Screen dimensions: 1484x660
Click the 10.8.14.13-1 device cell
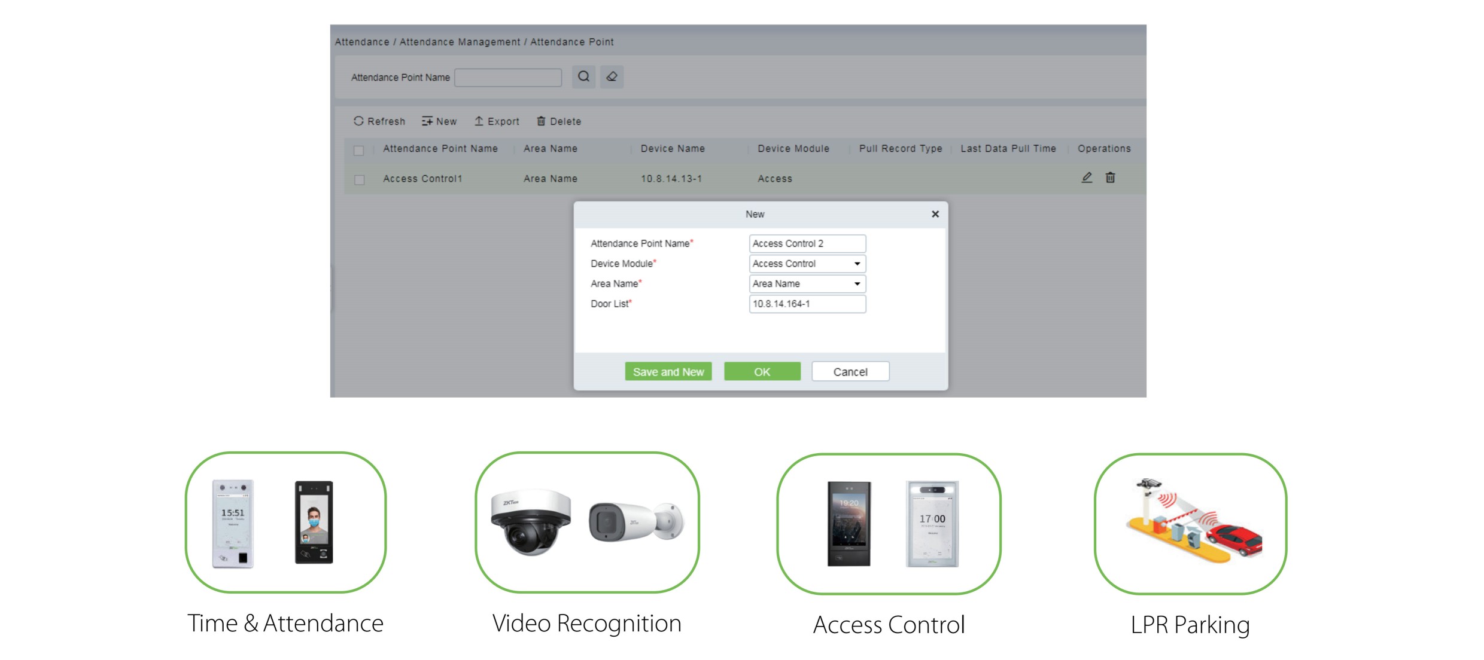coord(671,179)
